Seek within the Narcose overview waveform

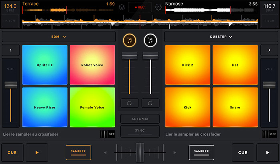(211, 10)
